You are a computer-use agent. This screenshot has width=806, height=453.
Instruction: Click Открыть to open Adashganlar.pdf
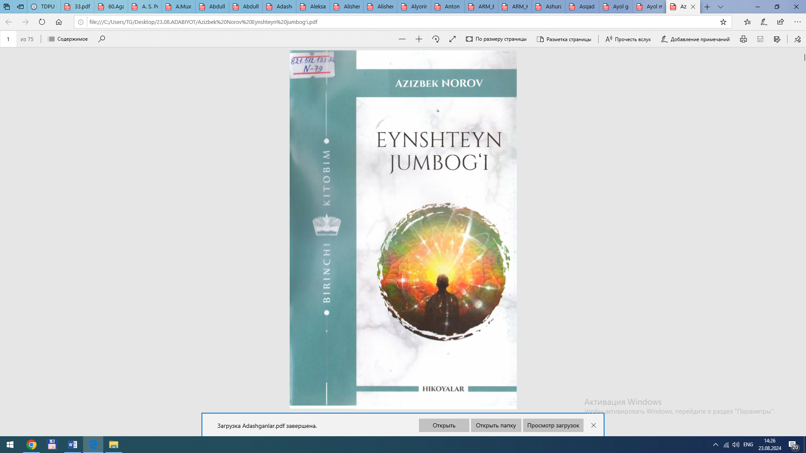click(x=444, y=425)
